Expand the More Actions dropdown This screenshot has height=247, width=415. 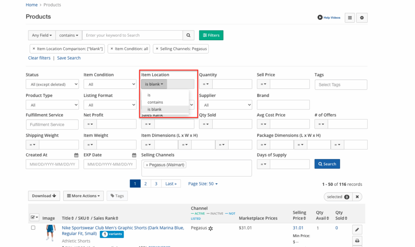(83, 196)
